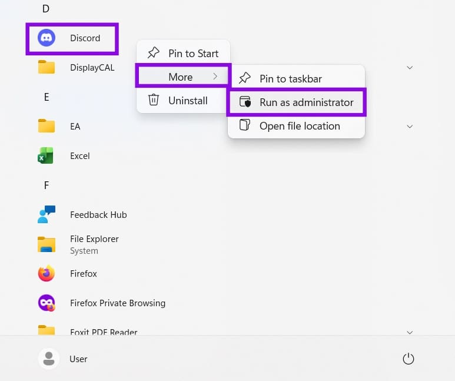Choose More in the context menu
The image size is (455, 381).
tap(183, 77)
